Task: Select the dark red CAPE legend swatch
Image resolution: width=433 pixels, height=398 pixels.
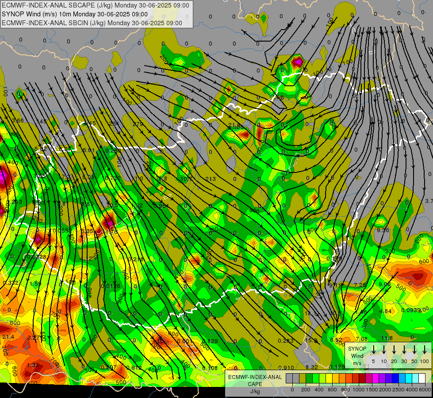Action: 362,378
